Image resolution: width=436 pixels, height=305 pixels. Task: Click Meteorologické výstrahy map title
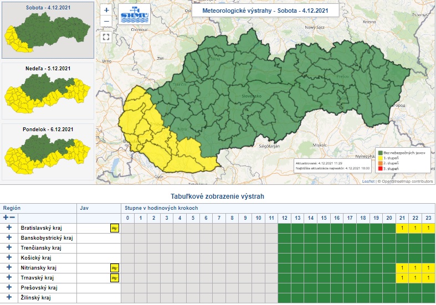click(x=265, y=11)
